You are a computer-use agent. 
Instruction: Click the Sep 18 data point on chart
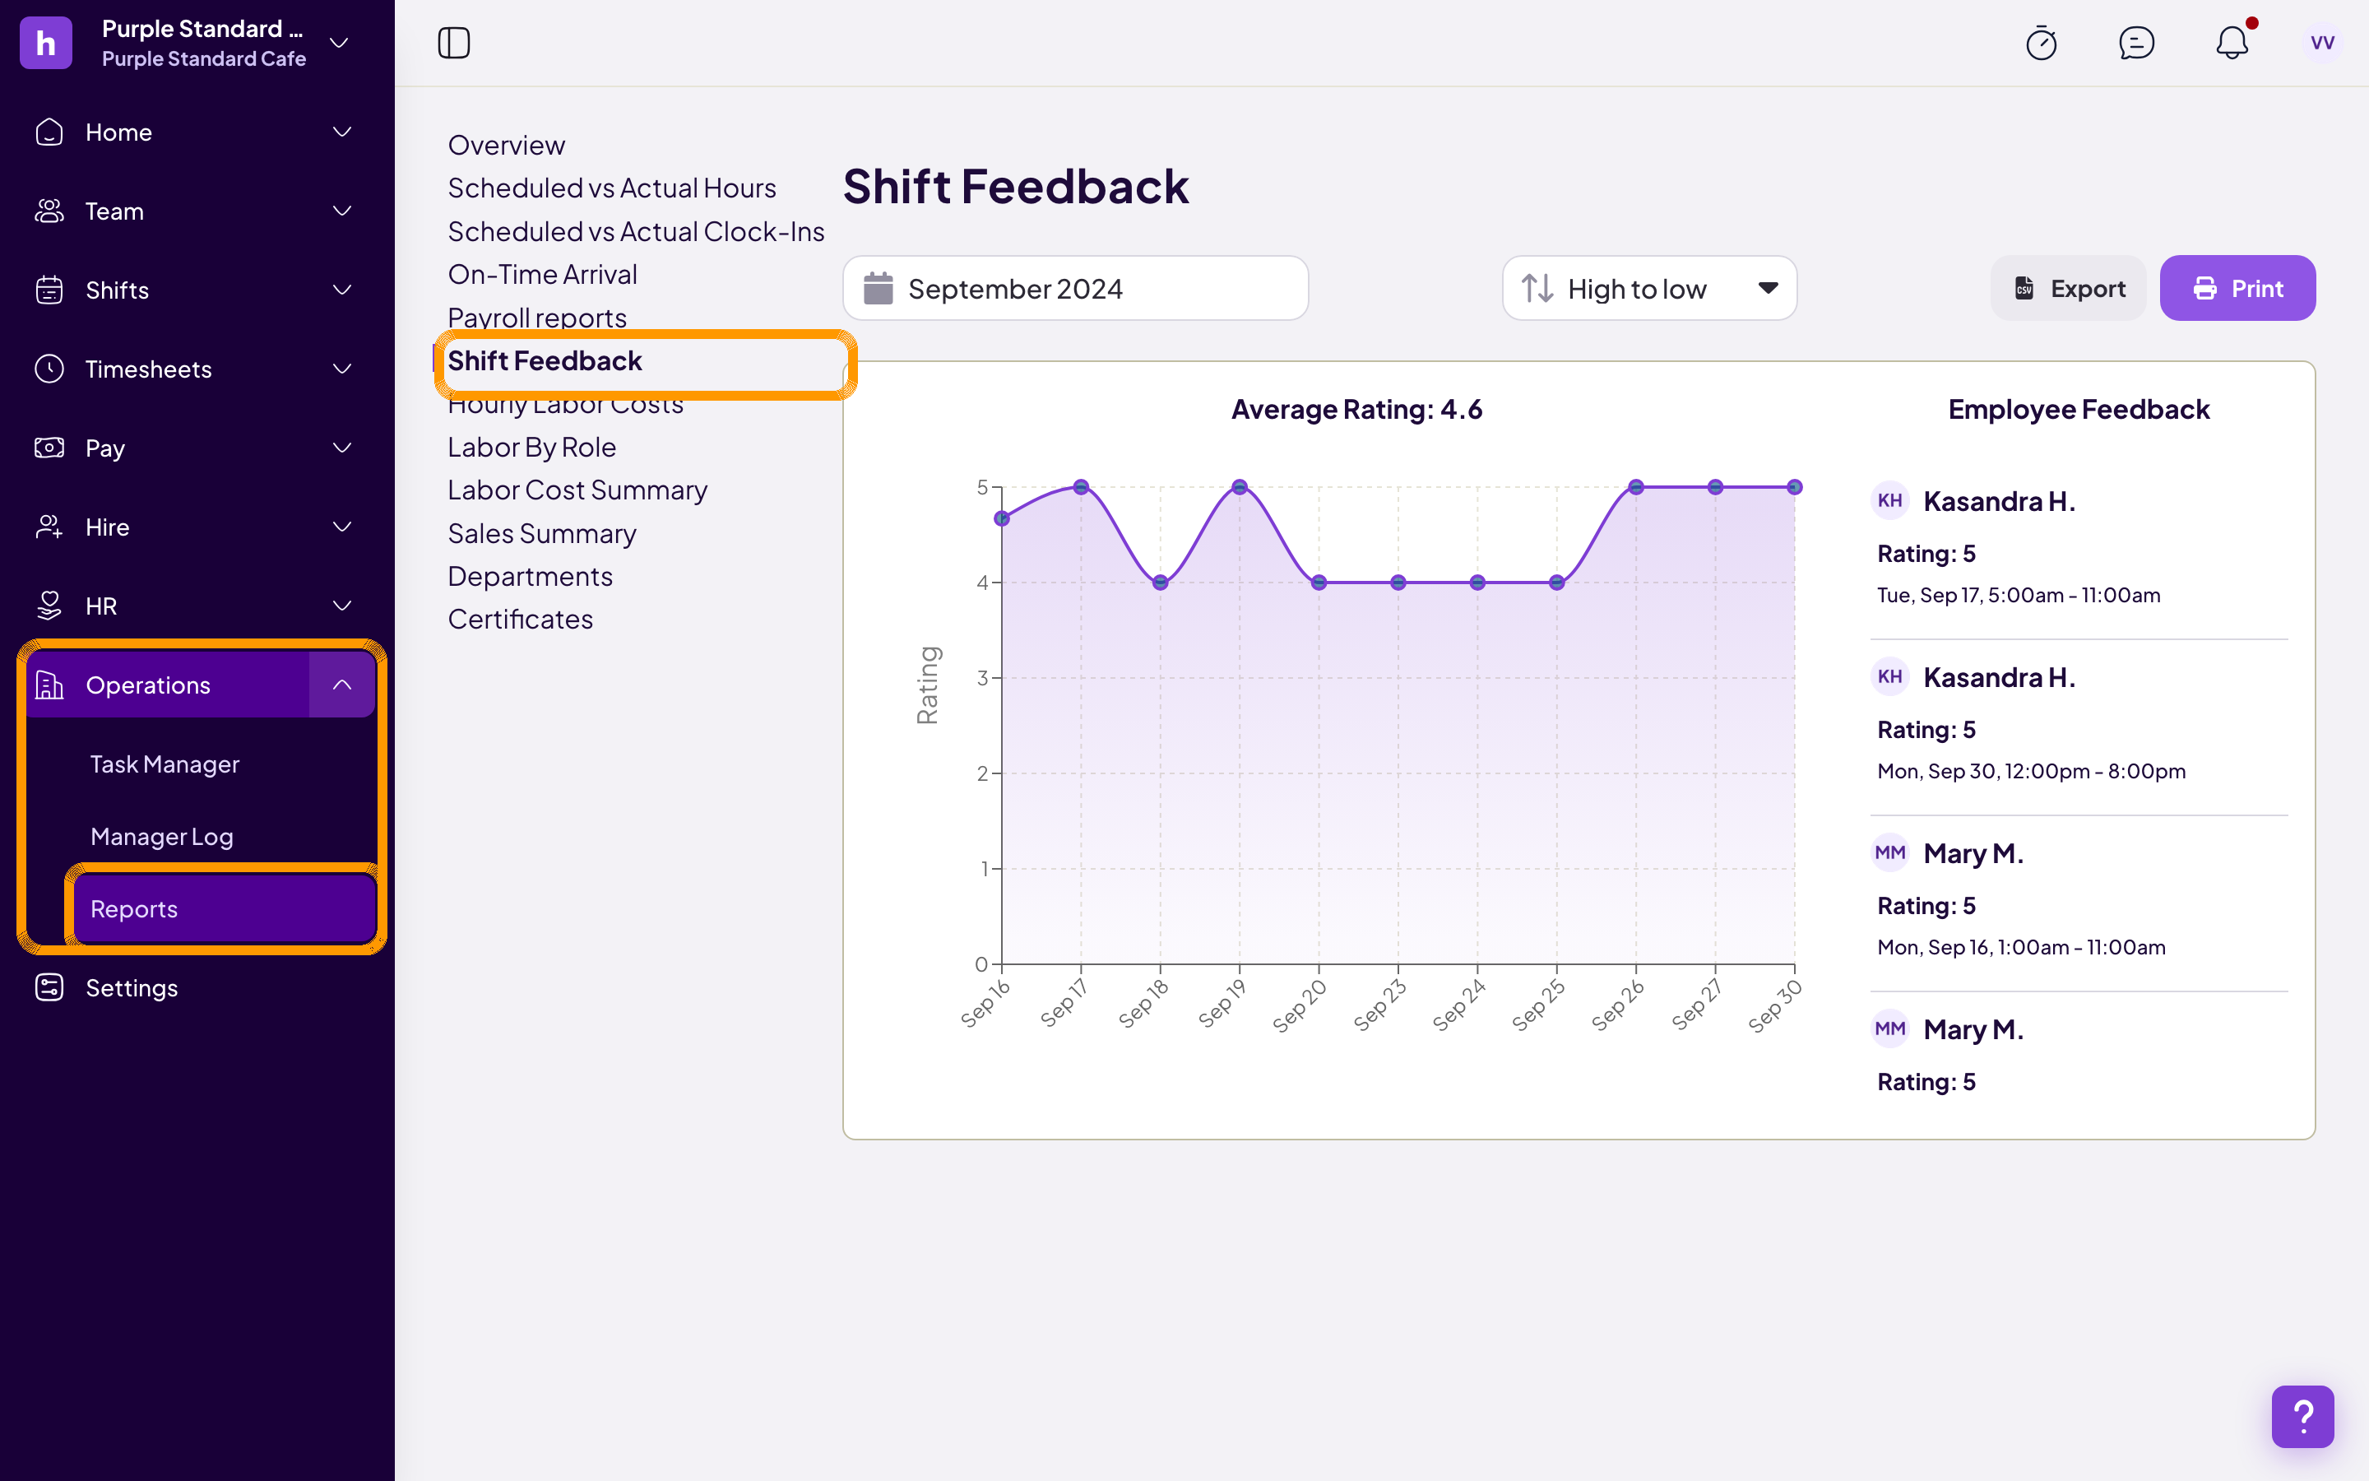click(x=1160, y=582)
